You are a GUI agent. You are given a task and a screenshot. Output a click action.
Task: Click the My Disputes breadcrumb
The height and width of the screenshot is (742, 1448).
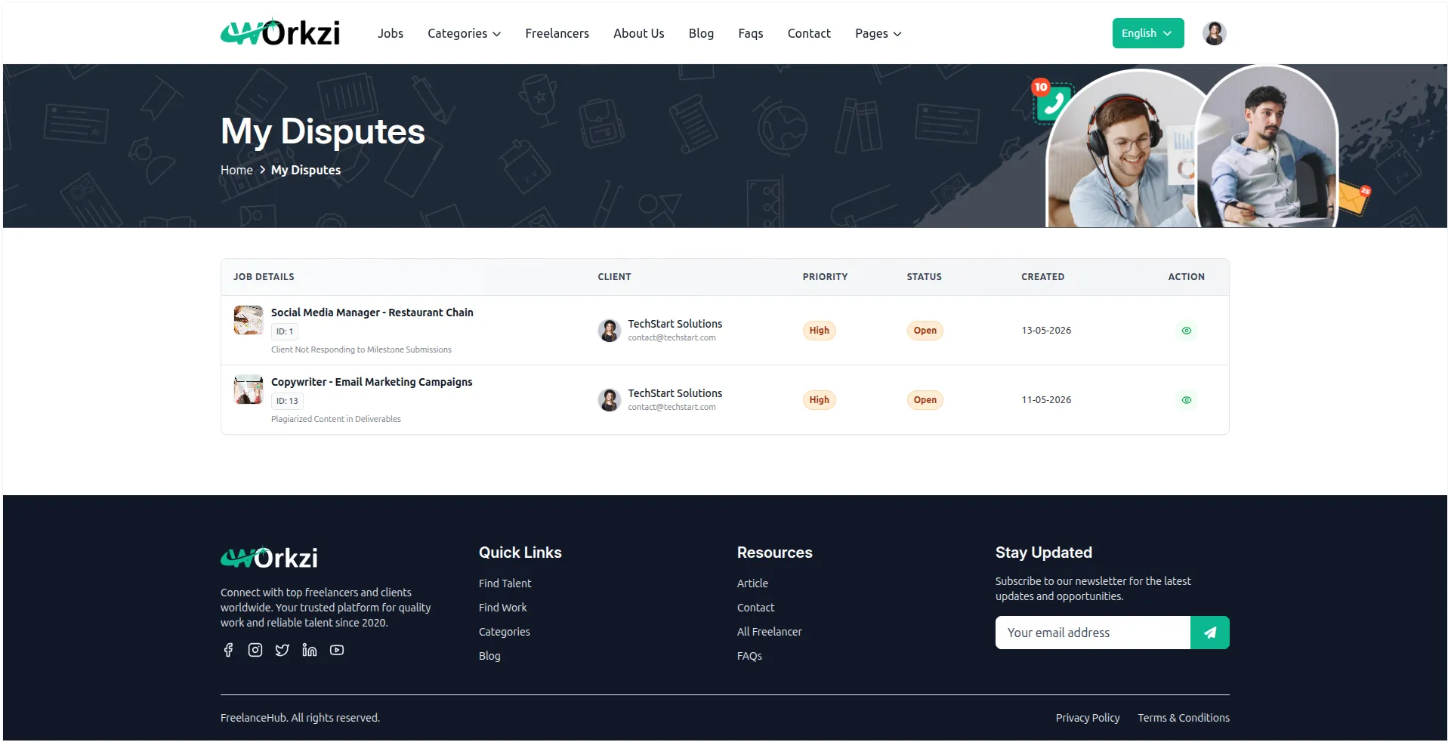[306, 170]
